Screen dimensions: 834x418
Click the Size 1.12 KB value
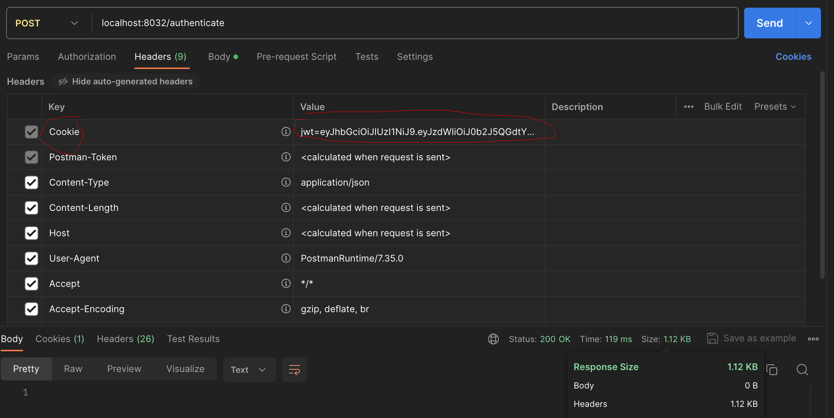pyautogui.click(x=677, y=339)
